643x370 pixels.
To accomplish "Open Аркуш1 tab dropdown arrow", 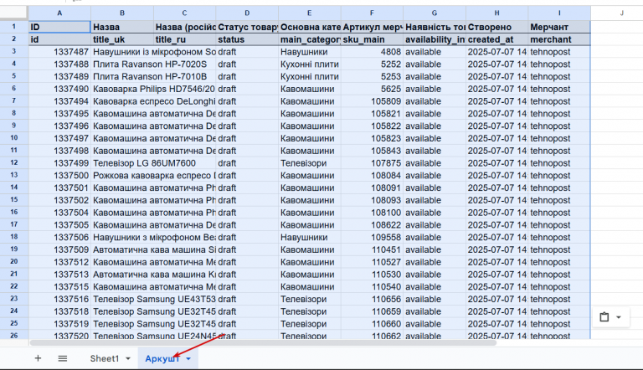I will pyautogui.click(x=188, y=358).
